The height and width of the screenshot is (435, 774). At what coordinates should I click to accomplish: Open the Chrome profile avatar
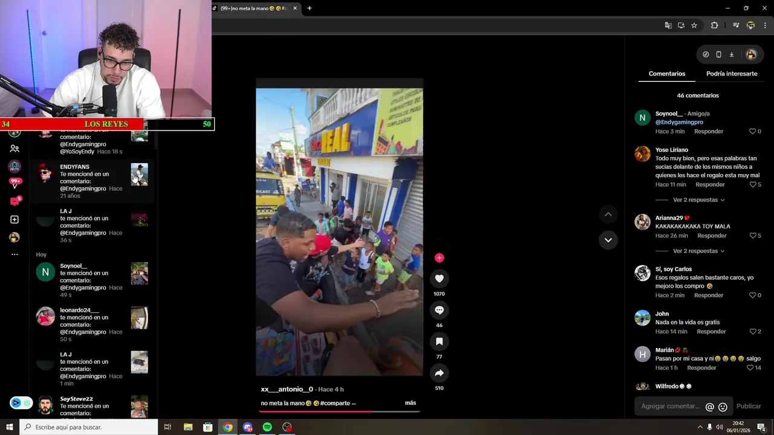[750, 25]
